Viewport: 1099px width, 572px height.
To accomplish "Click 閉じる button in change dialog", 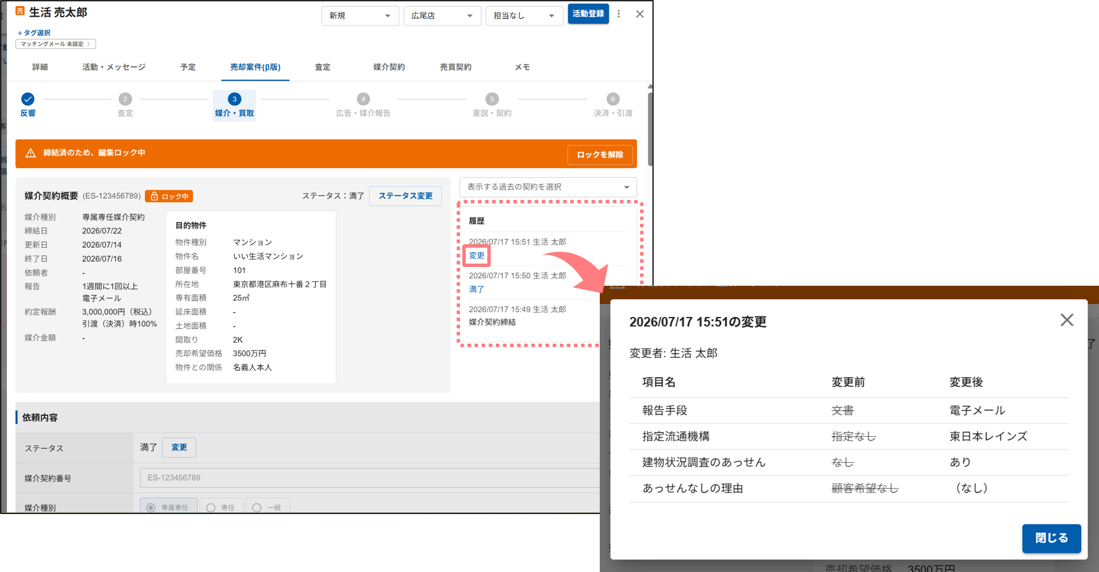I will point(1051,538).
